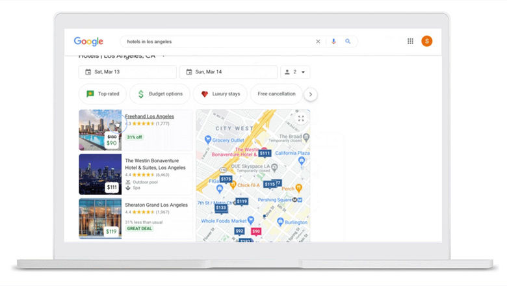This screenshot has width=507, height=286.
Task: Click the calendar icon beside Sun, Mar 14
Action: pos(189,71)
